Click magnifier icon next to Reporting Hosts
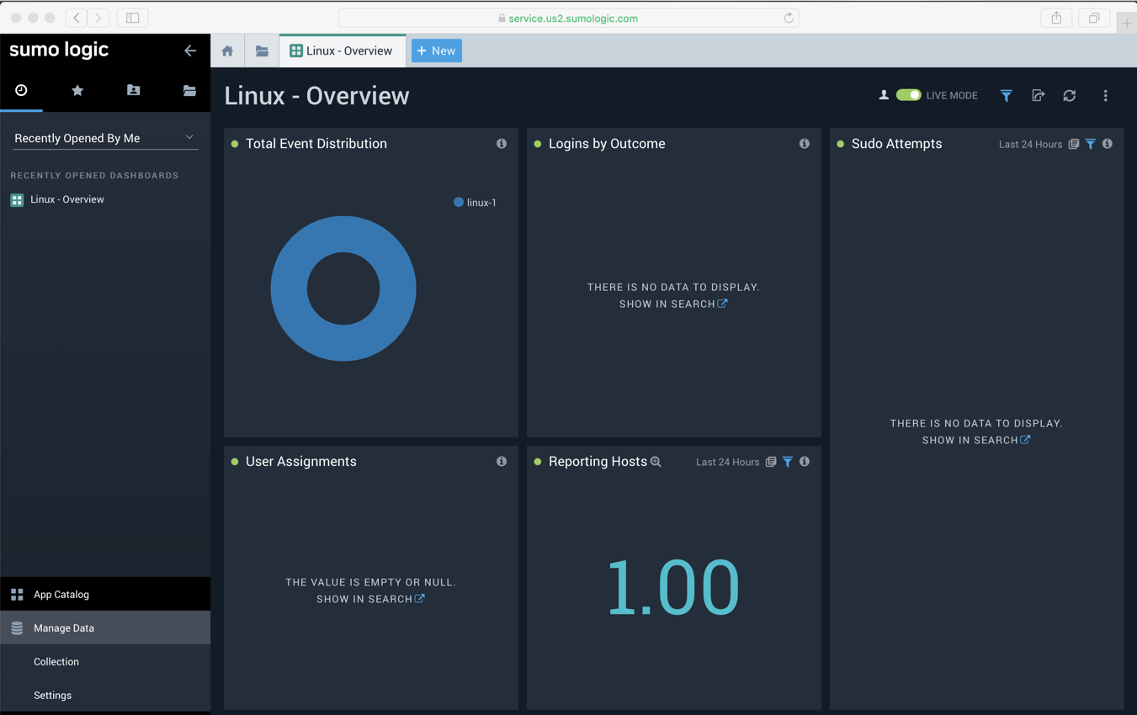This screenshot has width=1137, height=715. [x=656, y=462]
